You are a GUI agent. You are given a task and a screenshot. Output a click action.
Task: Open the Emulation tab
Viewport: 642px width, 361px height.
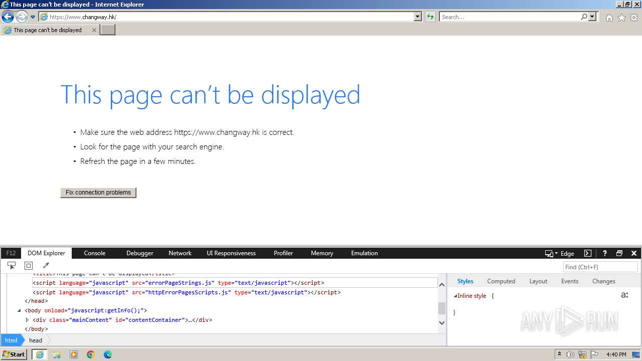pos(365,253)
